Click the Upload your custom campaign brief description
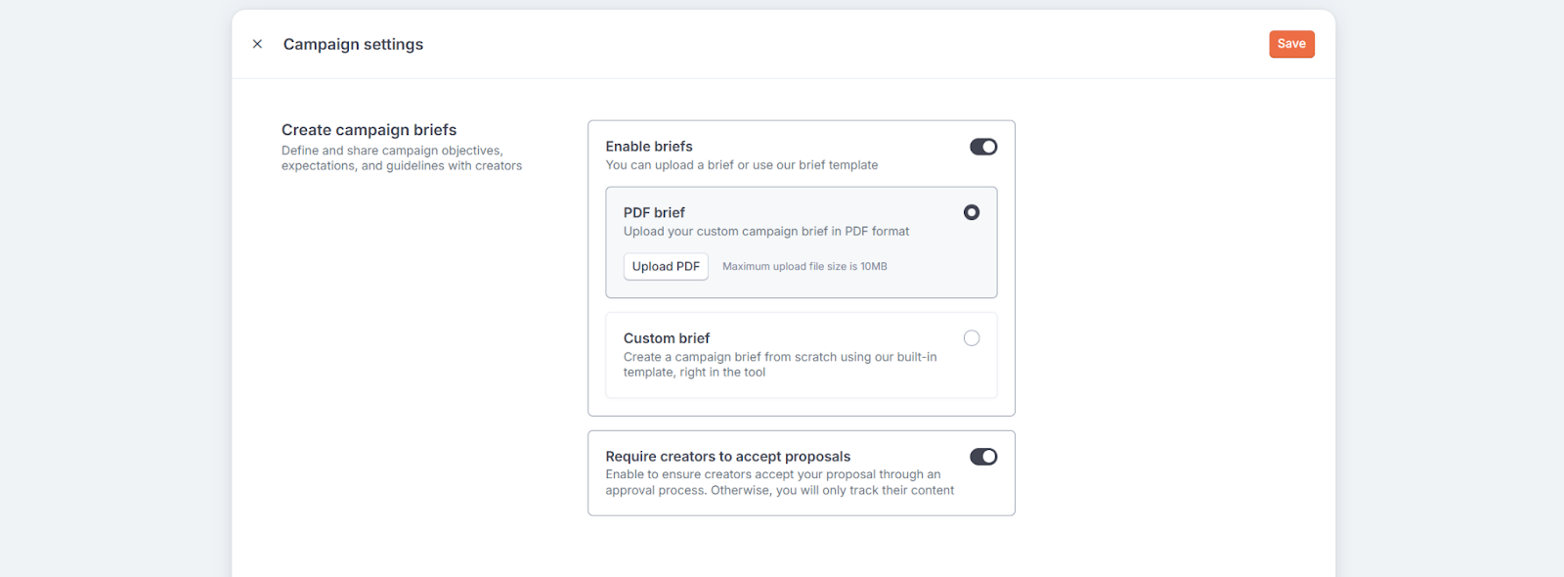 pos(766,232)
